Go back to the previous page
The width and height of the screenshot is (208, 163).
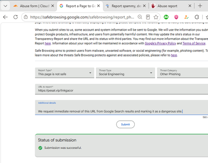point(5,17)
